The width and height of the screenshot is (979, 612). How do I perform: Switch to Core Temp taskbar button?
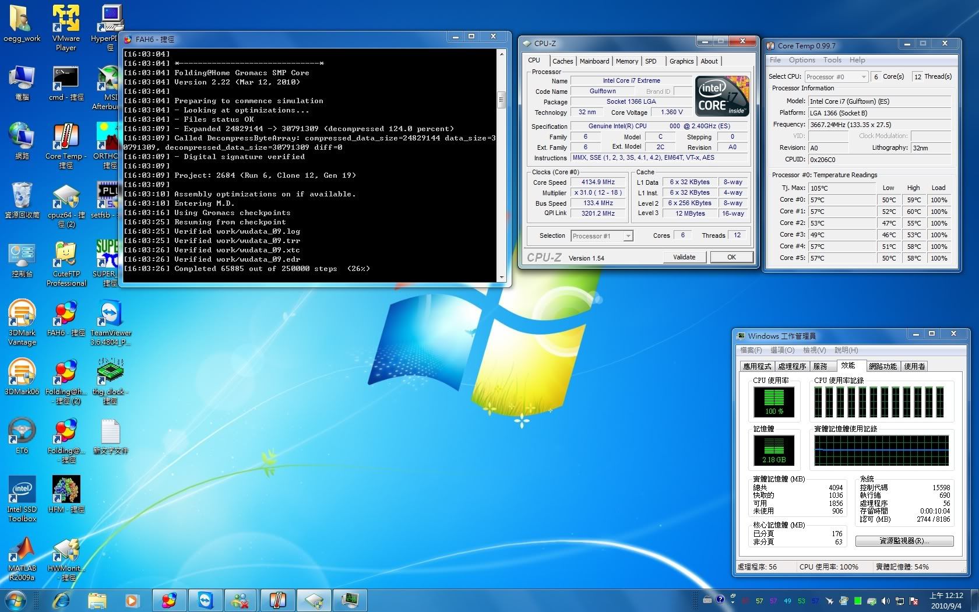tap(278, 600)
